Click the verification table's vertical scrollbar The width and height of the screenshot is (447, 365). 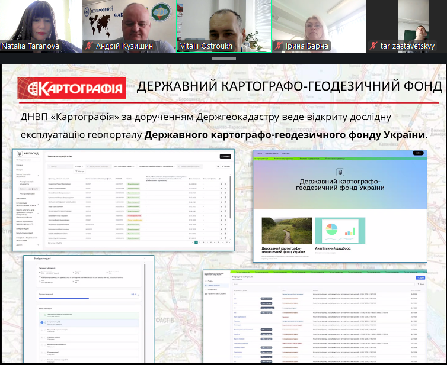click(231, 196)
